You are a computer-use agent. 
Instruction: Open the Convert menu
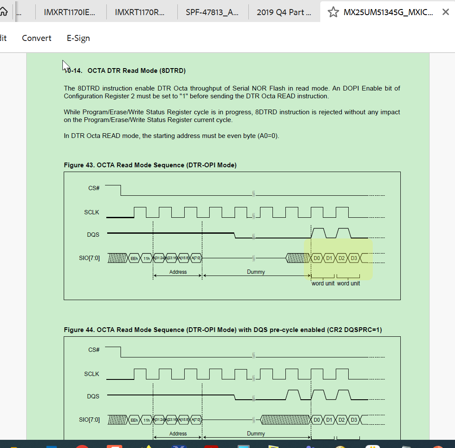[x=36, y=38]
